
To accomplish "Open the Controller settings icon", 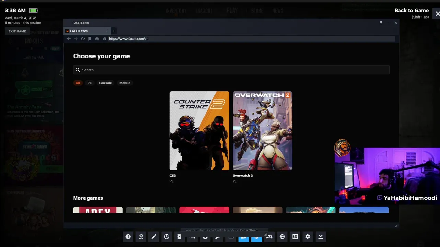I will click(x=269, y=237).
